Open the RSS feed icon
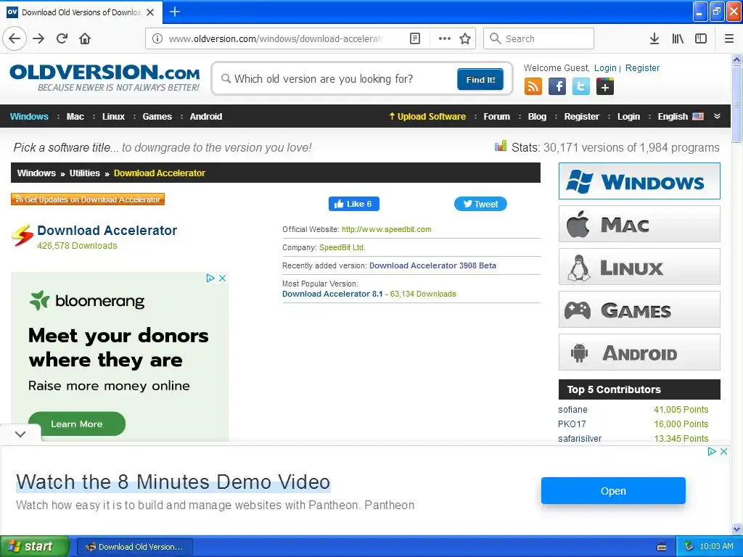The width and height of the screenshot is (743, 557). coord(533,87)
